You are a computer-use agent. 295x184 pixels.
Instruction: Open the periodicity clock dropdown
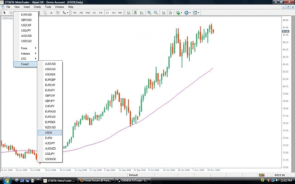187,13
